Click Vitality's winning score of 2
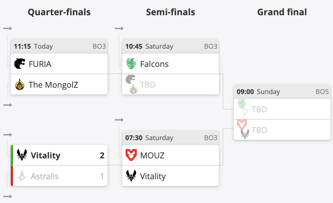This screenshot has width=333, height=203. pos(102,155)
